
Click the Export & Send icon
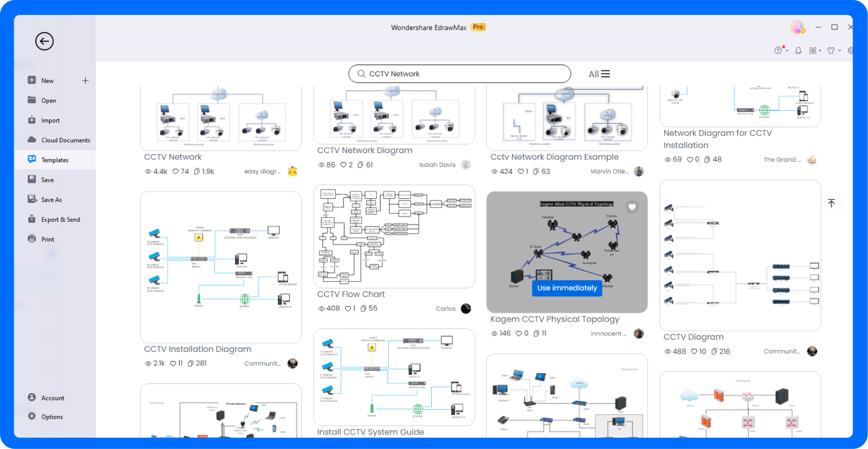(32, 219)
